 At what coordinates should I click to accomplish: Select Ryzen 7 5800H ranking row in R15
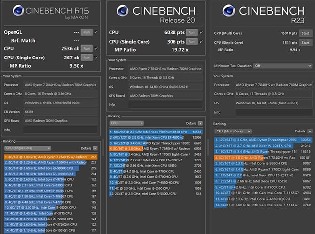click(50, 162)
